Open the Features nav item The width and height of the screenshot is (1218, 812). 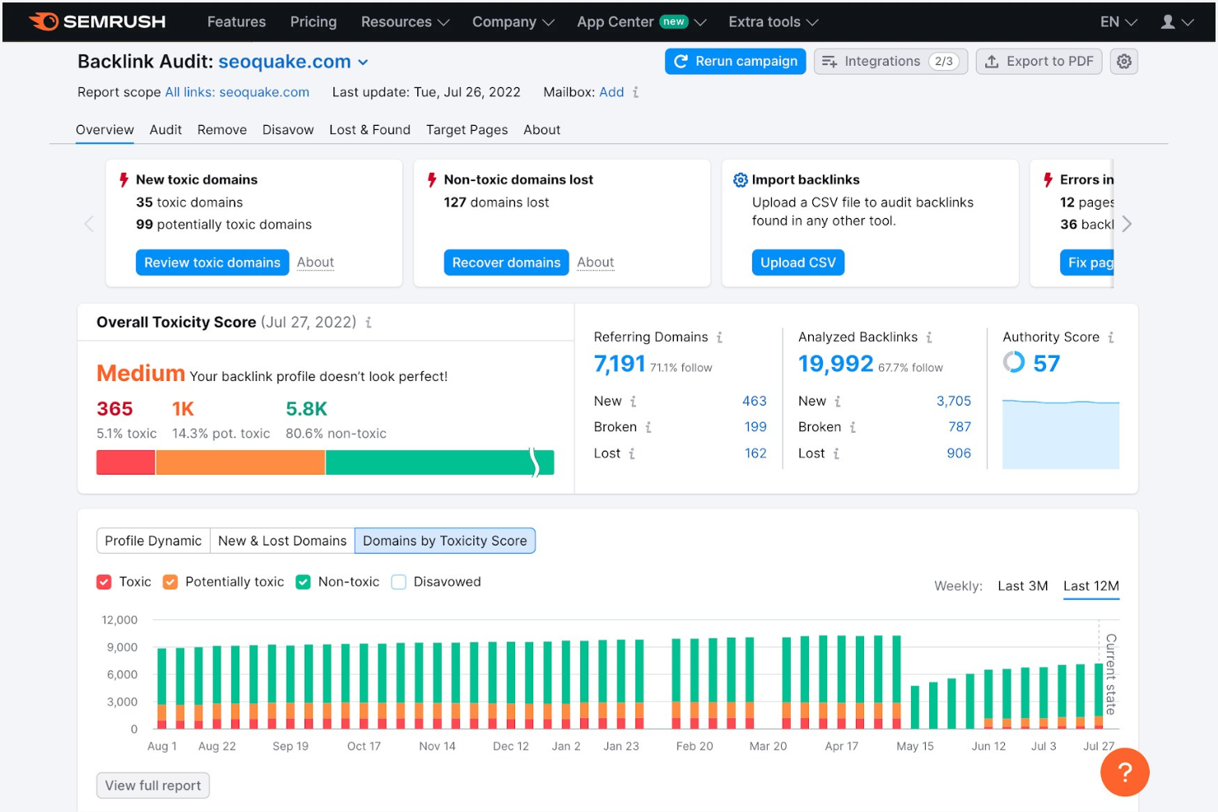click(236, 22)
